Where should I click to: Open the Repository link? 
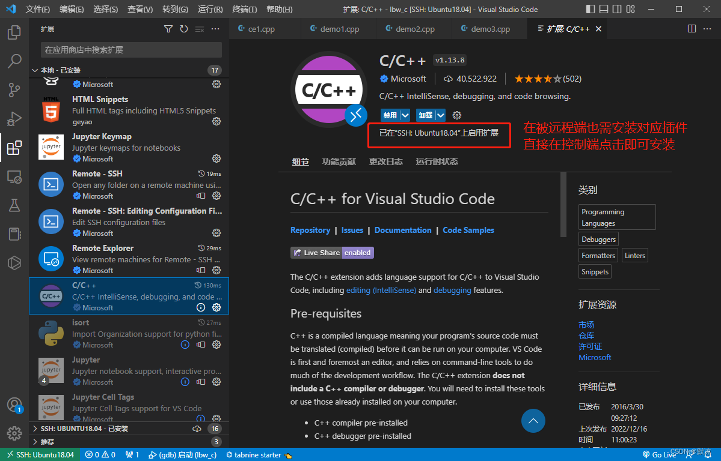[x=310, y=230]
